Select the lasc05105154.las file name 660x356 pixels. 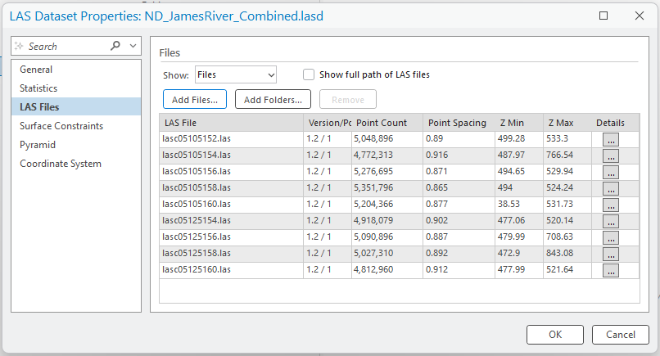click(197, 155)
